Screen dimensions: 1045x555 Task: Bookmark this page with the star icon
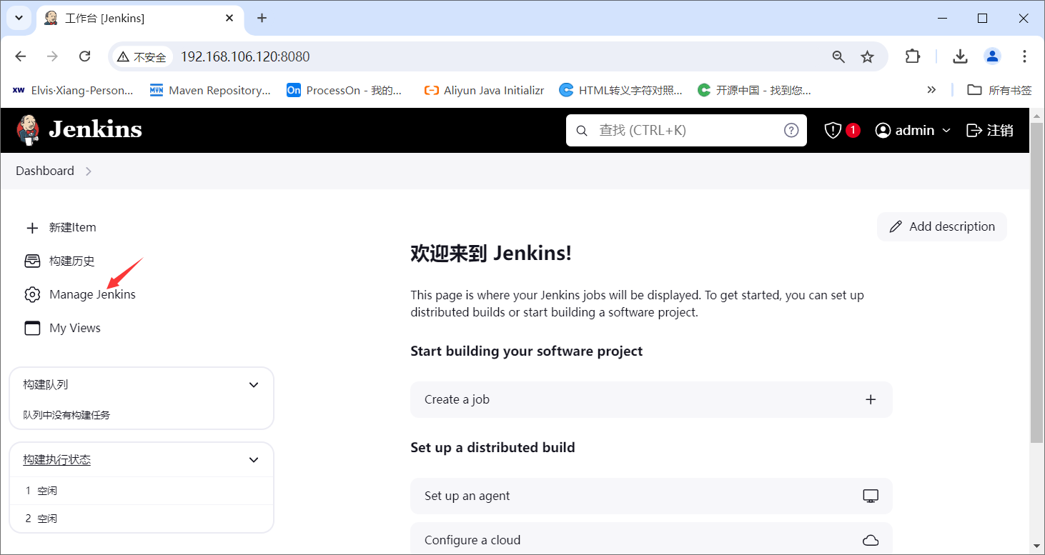pos(867,56)
